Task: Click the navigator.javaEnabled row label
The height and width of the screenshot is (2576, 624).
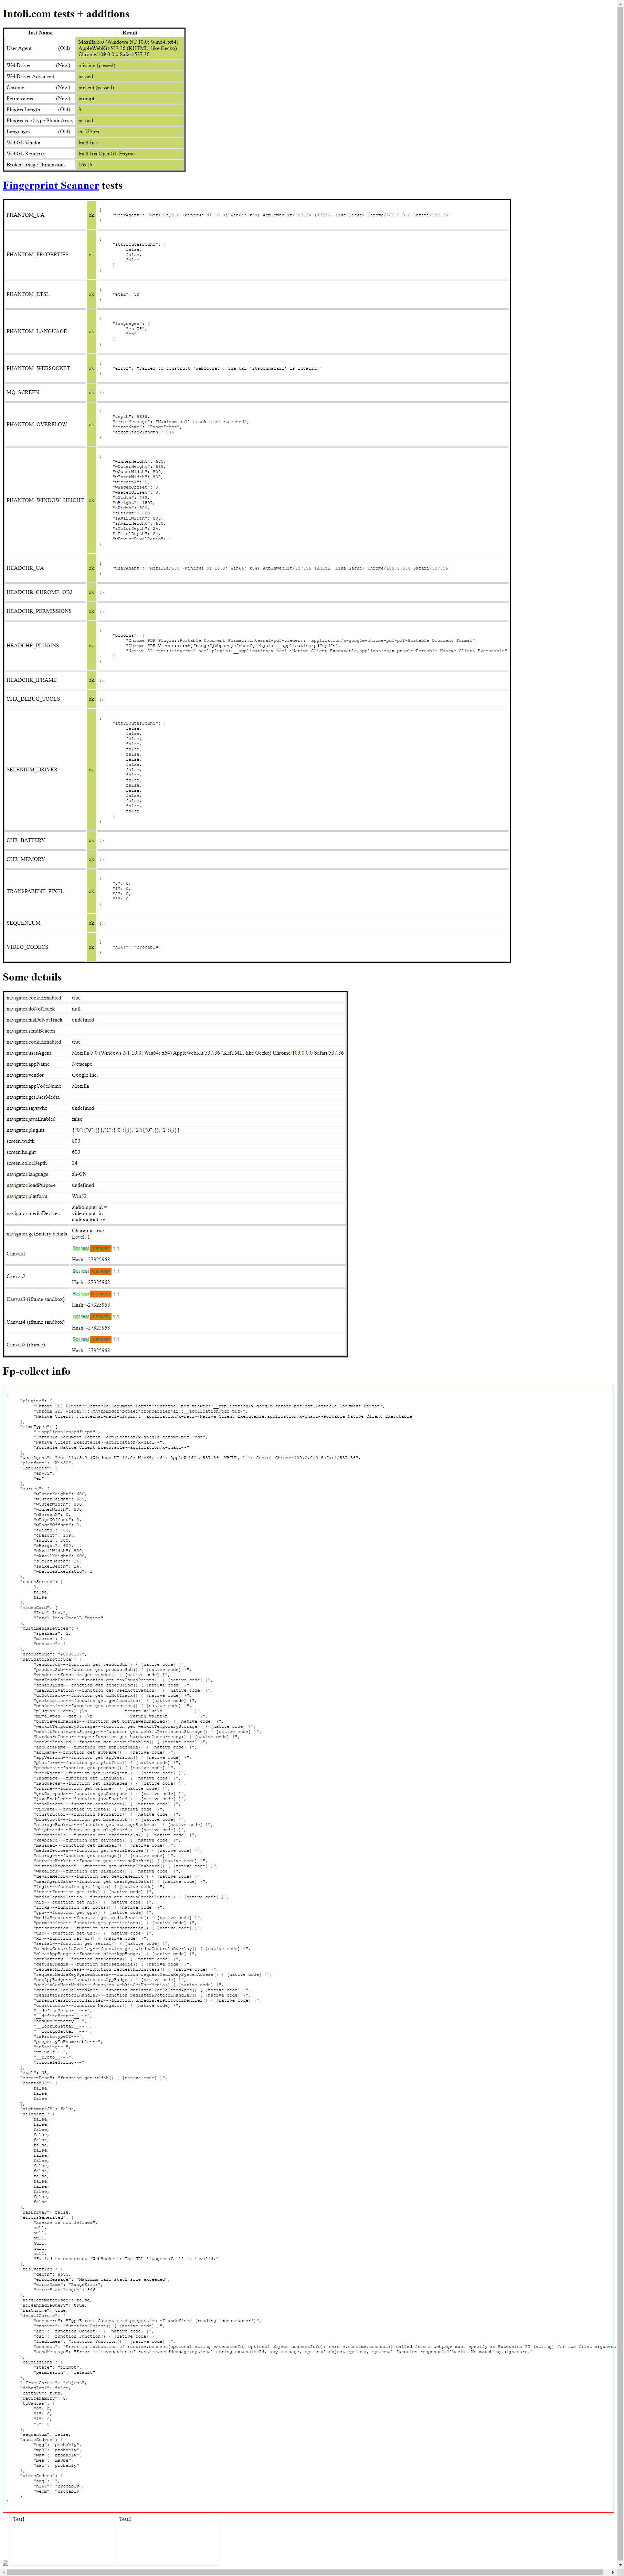Action: tap(32, 1119)
